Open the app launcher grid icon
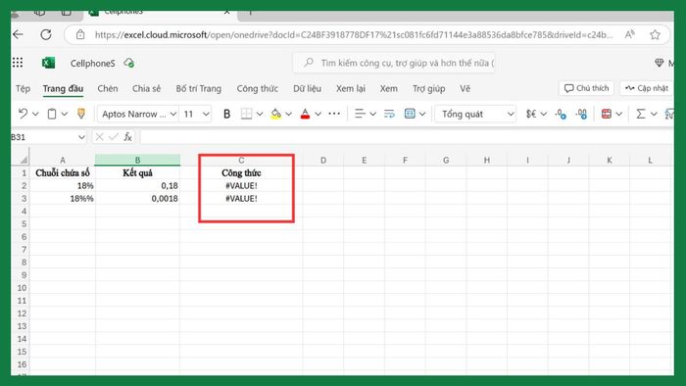Screen dimensions: 686x386 click(18, 63)
